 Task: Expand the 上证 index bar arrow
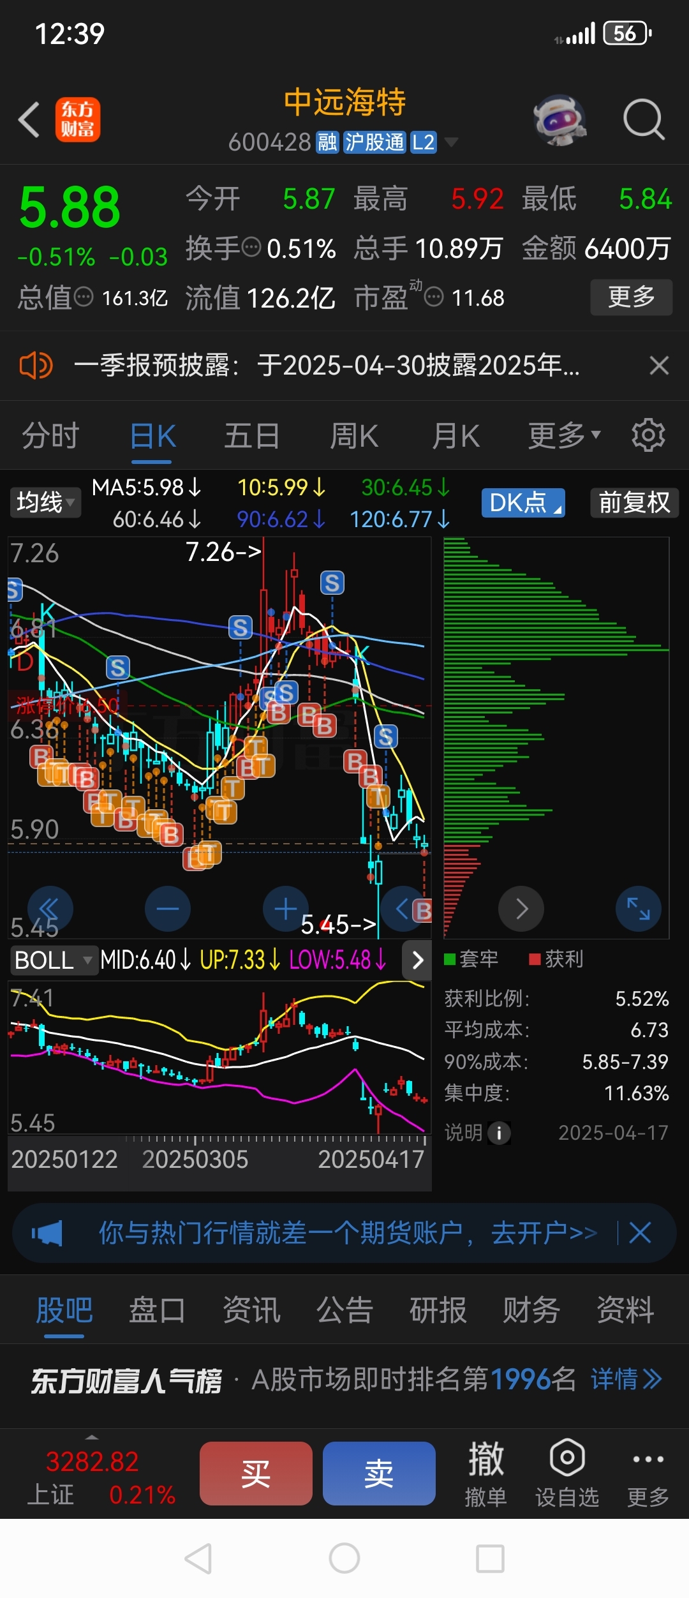pyautogui.click(x=92, y=1438)
